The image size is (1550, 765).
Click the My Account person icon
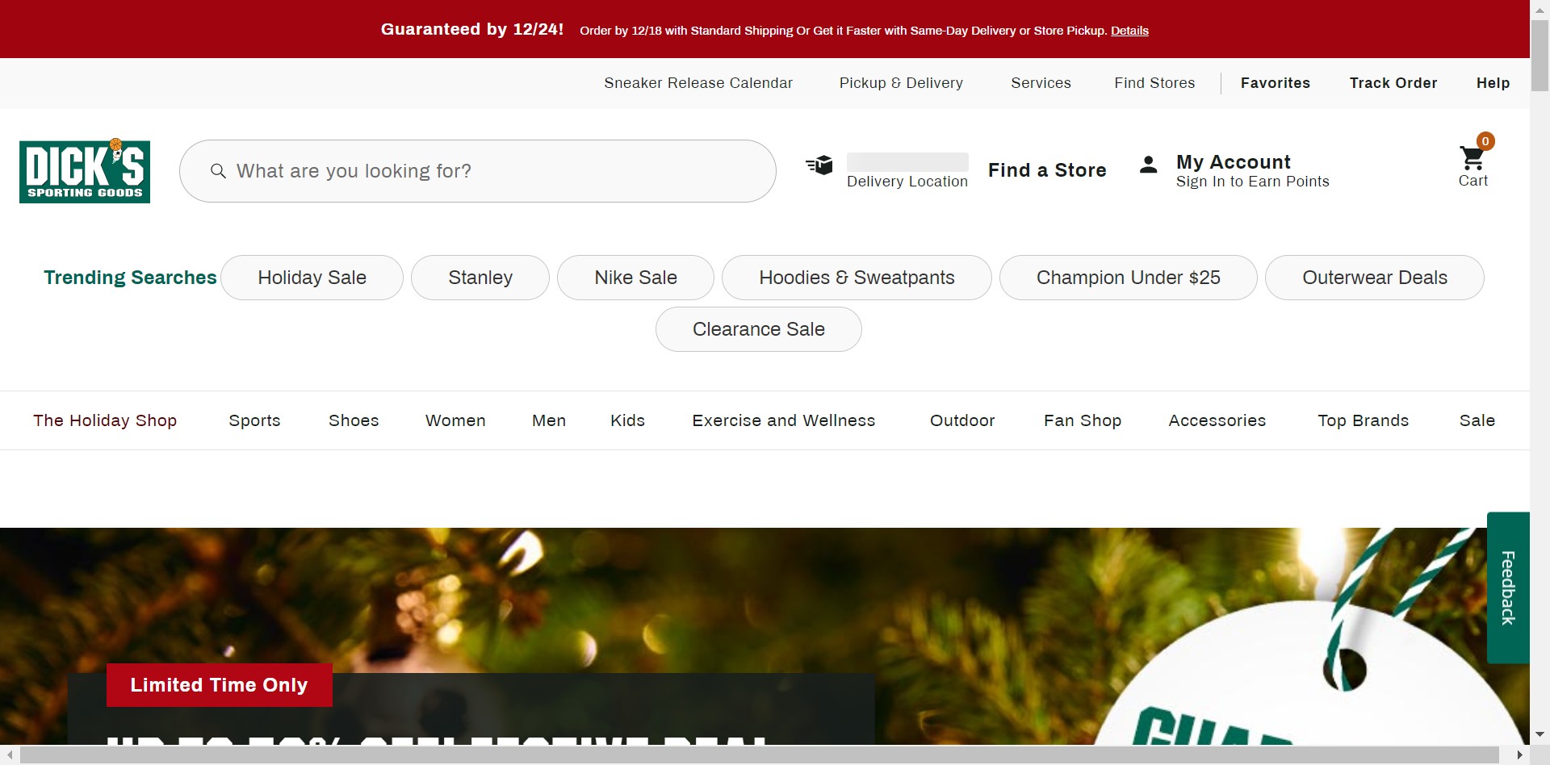1148,165
